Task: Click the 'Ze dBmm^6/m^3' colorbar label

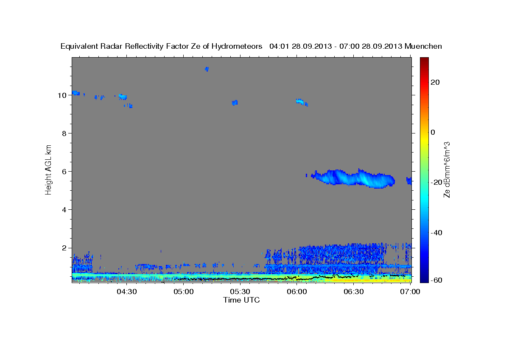Action: point(447,169)
